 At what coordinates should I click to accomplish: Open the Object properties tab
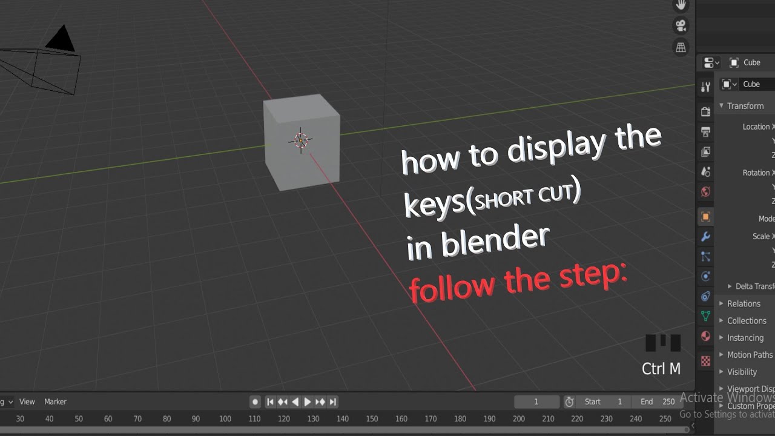pyautogui.click(x=705, y=216)
